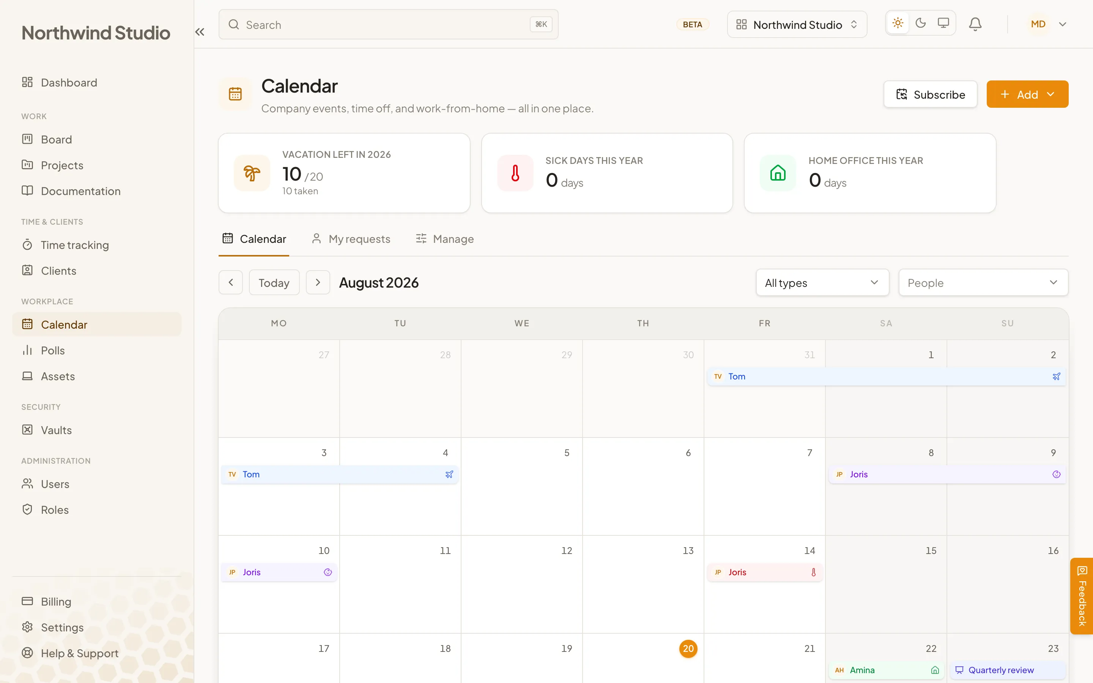The height and width of the screenshot is (683, 1093).
Task: Open Help & Support
Action: (x=97, y=653)
